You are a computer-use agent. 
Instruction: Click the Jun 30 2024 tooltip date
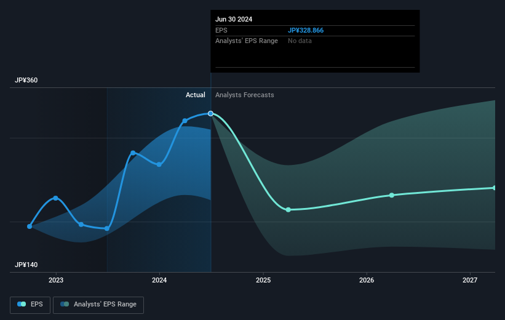(x=234, y=19)
